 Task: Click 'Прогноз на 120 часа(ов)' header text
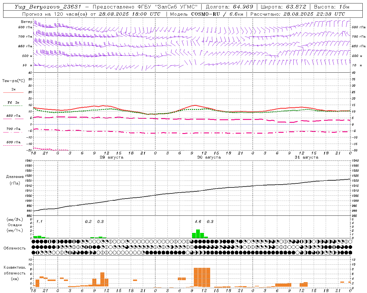click(54, 14)
